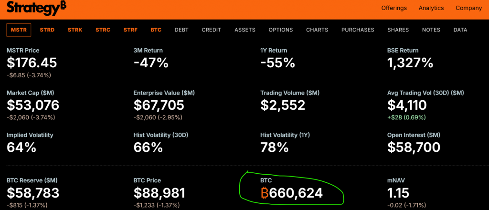The width and height of the screenshot is (489, 210).
Task: Switch to the STRK tab
Action: [75, 30]
